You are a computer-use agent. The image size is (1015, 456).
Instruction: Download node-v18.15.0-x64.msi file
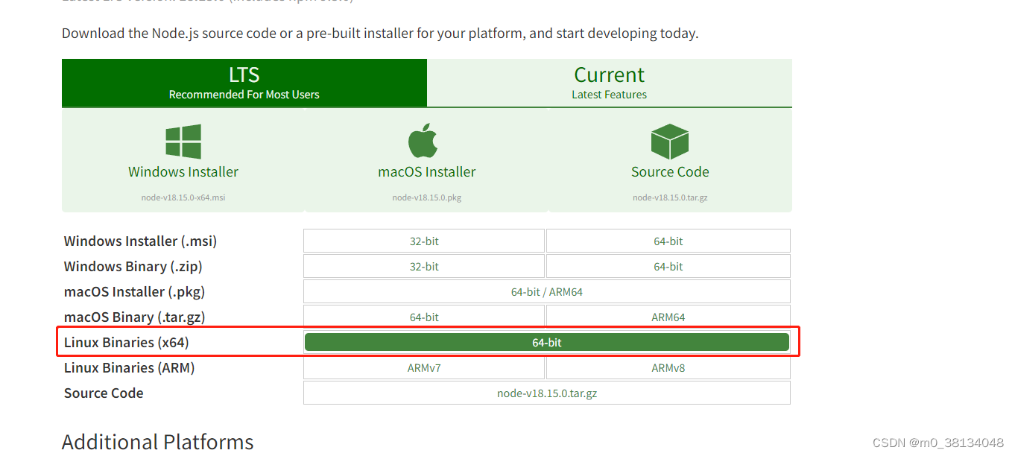[x=183, y=197]
